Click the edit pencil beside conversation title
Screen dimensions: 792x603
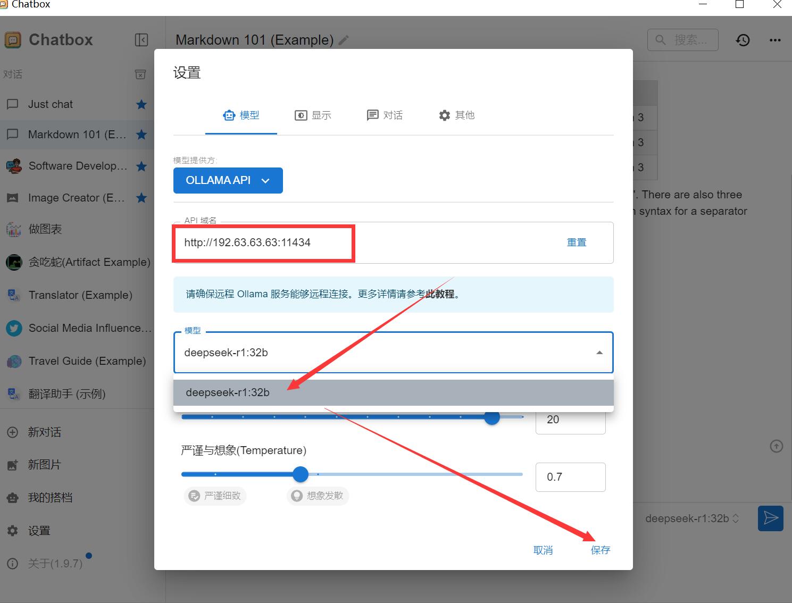tap(344, 40)
